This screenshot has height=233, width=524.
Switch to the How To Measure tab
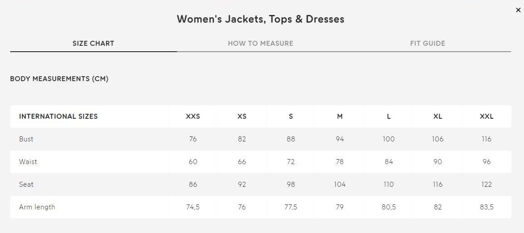click(260, 44)
